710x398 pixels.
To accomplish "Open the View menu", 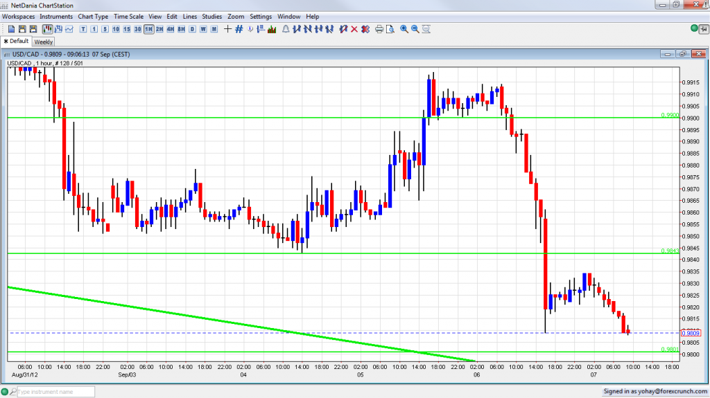I will 155,17.
